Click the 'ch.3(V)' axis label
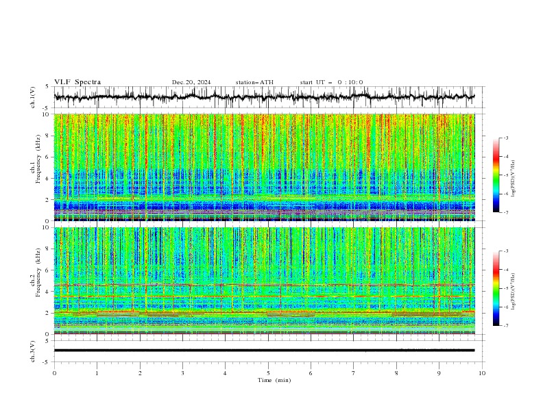Screen dimensions: 543x419 click(33, 351)
